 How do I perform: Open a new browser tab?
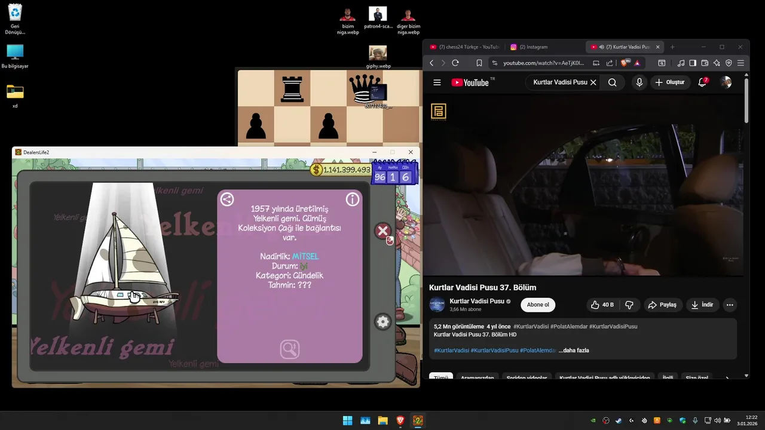(x=672, y=47)
